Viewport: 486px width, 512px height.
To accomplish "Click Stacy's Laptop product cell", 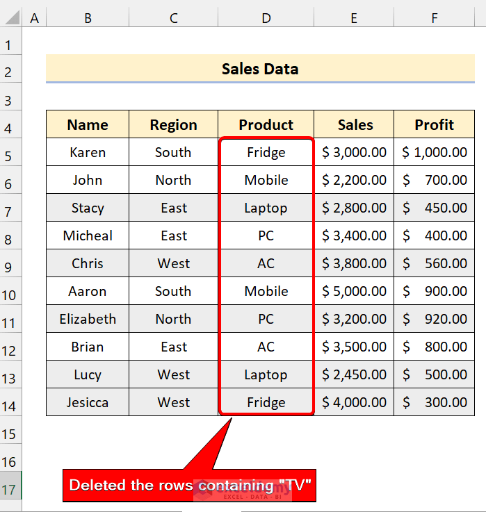I will pyautogui.click(x=266, y=207).
